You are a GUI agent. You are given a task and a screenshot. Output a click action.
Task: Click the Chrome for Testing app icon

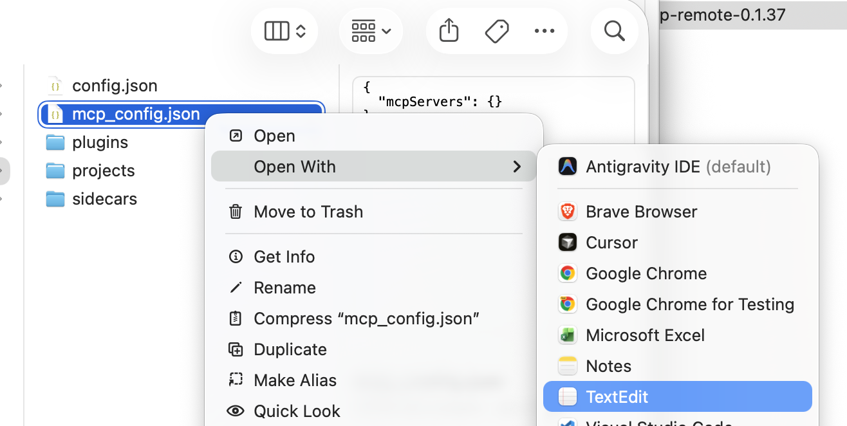567,304
